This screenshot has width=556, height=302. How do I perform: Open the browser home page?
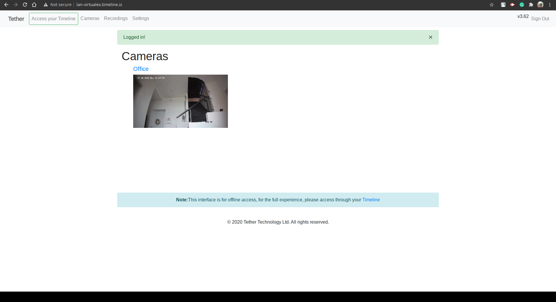click(x=34, y=5)
